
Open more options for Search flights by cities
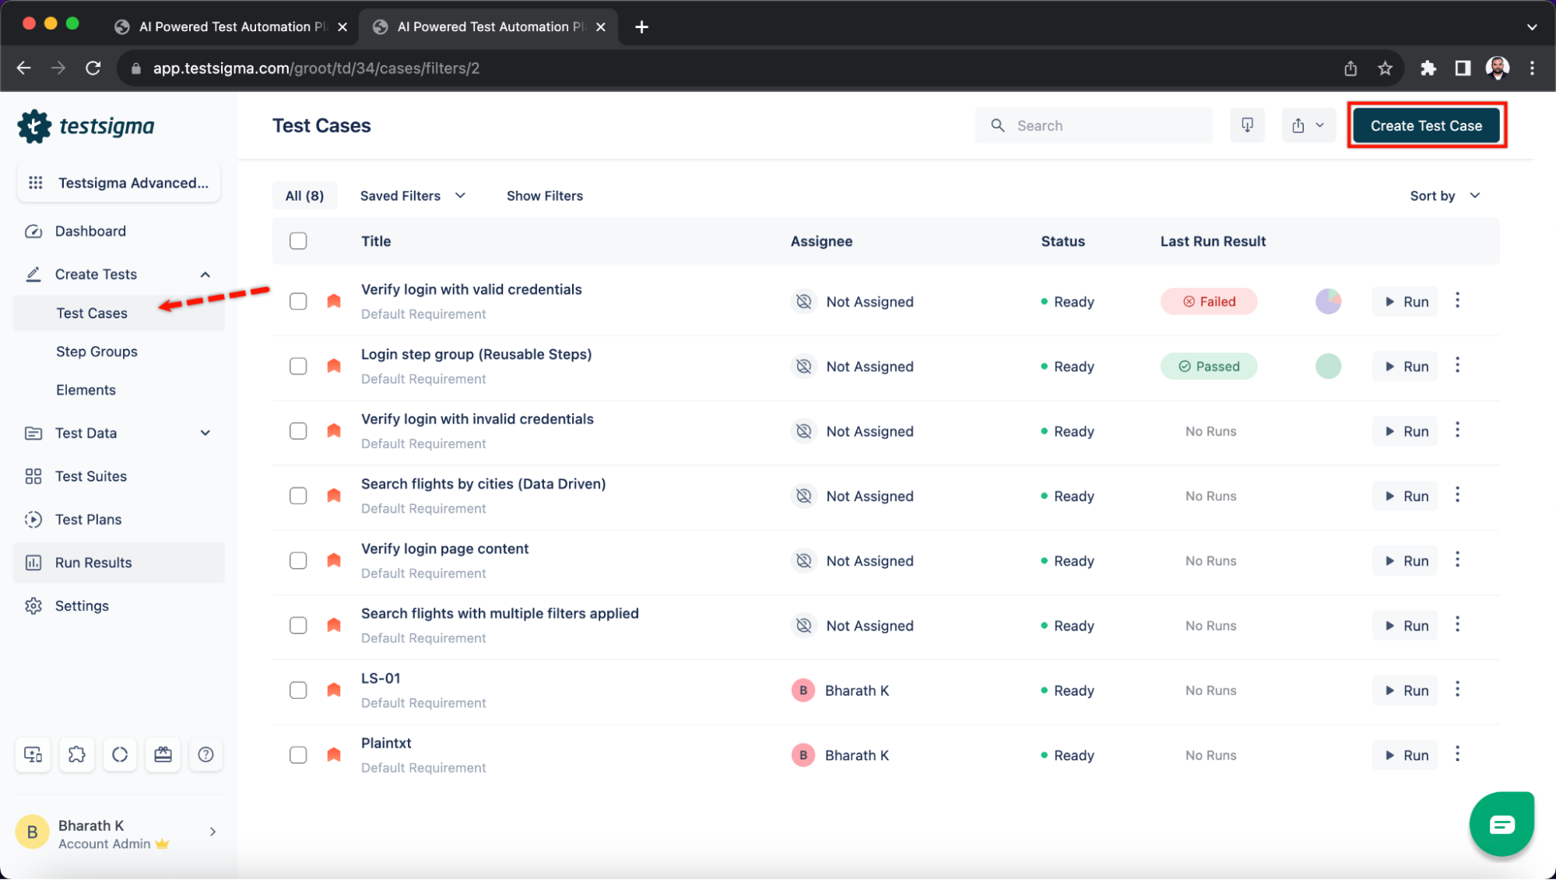pyautogui.click(x=1457, y=496)
